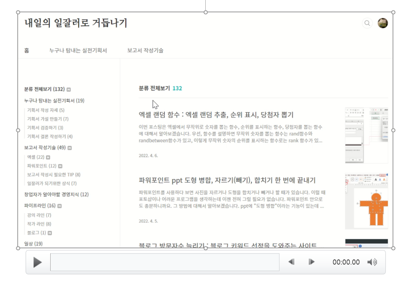Image resolution: width=402 pixels, height=283 pixels.
Task: Mute the video volume speaker icon
Action: (372, 262)
